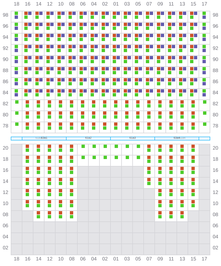Select the green square in row 82, column 18
The height and width of the screenshot is (266, 221).
(x=17, y=102)
